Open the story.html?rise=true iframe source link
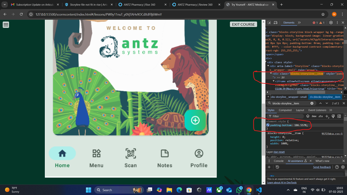 click(299, 89)
